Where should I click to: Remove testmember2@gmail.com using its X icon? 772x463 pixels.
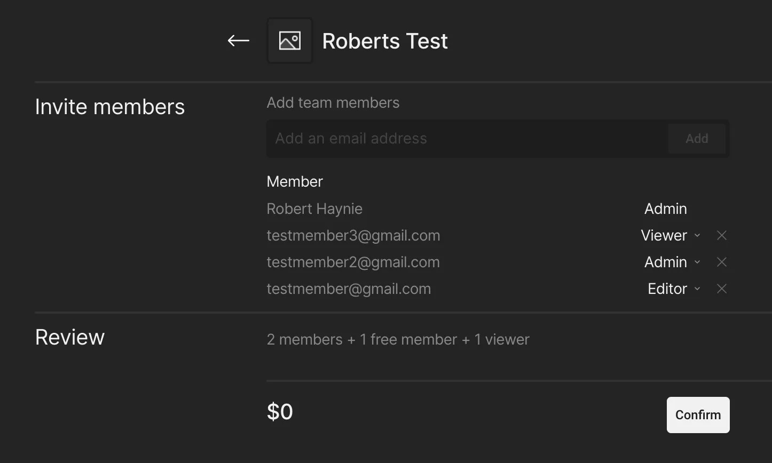click(721, 262)
